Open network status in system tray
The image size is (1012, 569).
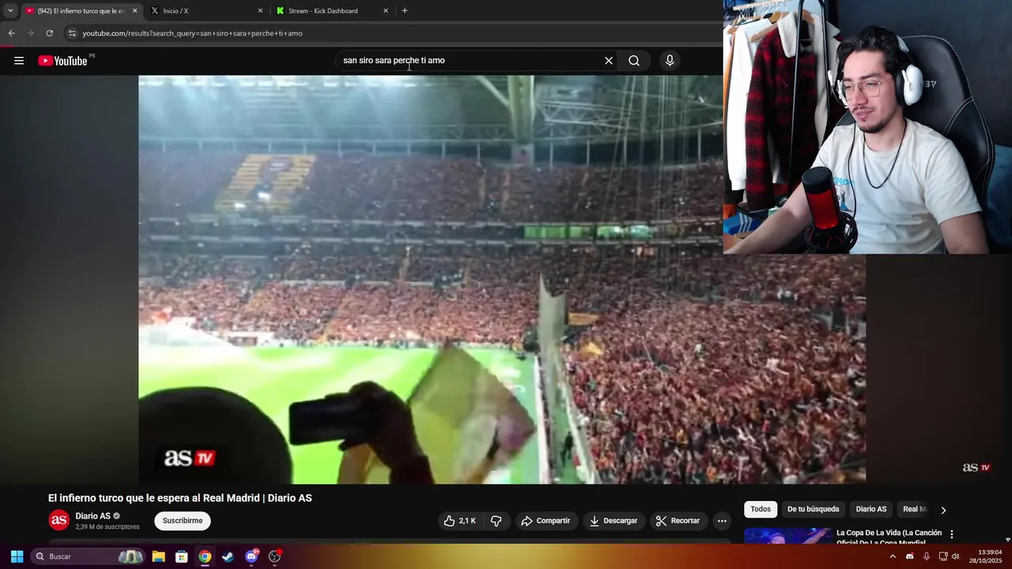click(943, 556)
